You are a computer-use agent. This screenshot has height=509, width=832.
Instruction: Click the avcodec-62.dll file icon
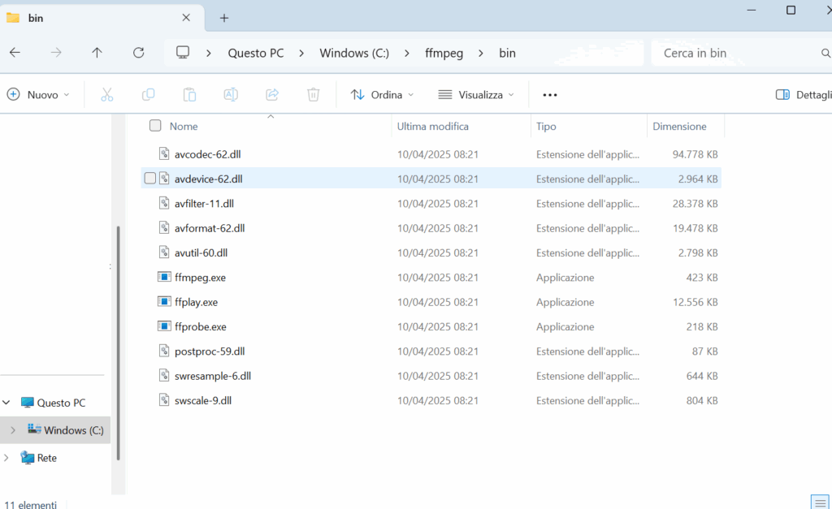point(164,153)
